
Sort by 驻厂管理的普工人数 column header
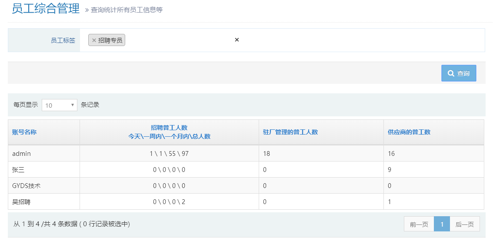point(290,132)
